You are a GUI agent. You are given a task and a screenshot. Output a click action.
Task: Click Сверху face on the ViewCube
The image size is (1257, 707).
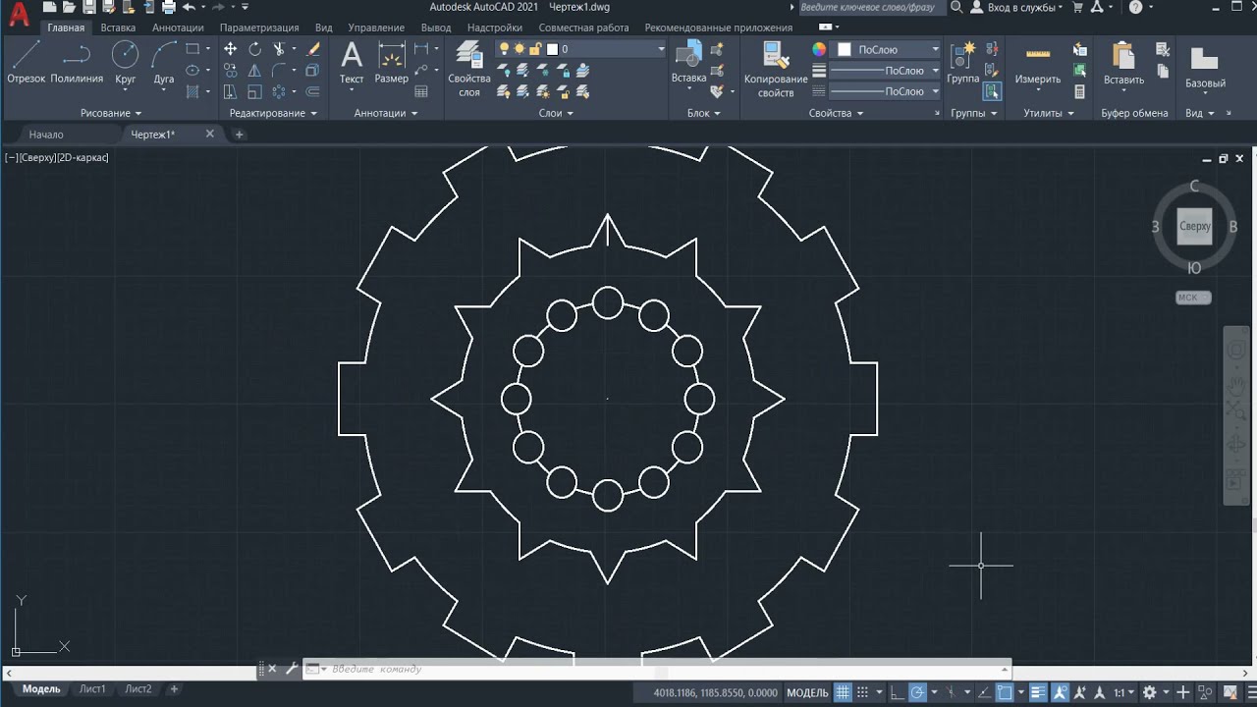coord(1195,227)
